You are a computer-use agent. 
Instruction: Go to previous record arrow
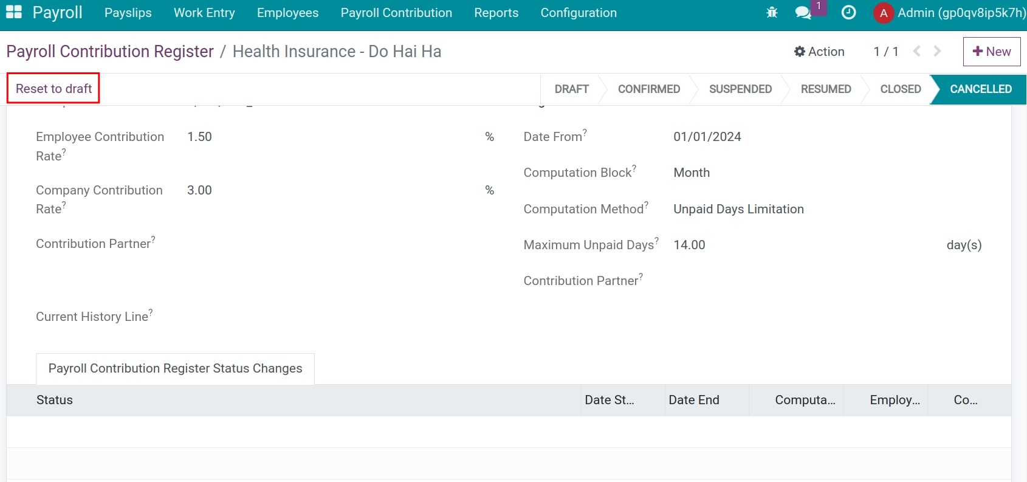(x=917, y=52)
